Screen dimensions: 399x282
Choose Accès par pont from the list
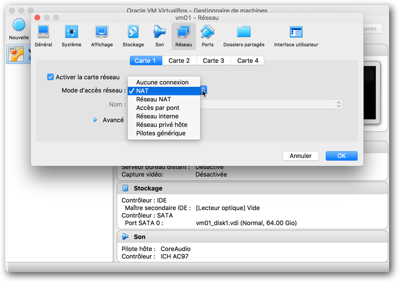point(164,108)
